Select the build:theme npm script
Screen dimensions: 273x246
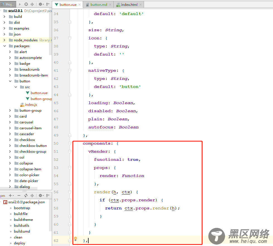click(23, 220)
